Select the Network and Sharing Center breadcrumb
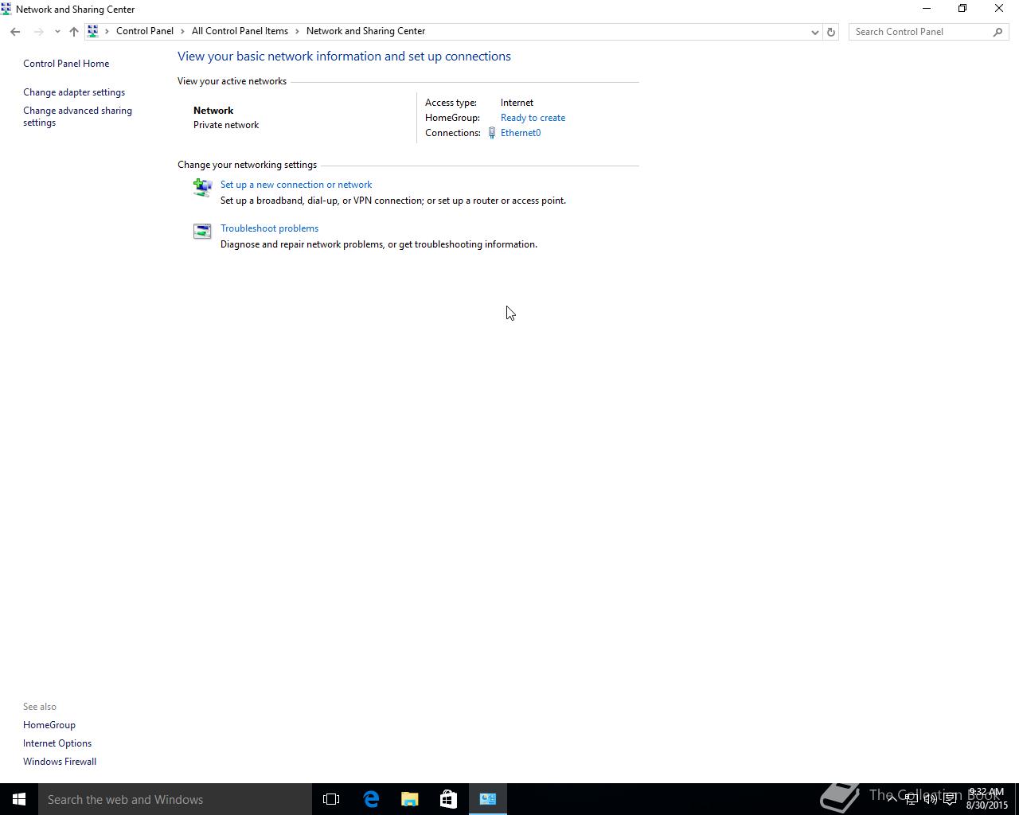The height and width of the screenshot is (815, 1019). 365,31
